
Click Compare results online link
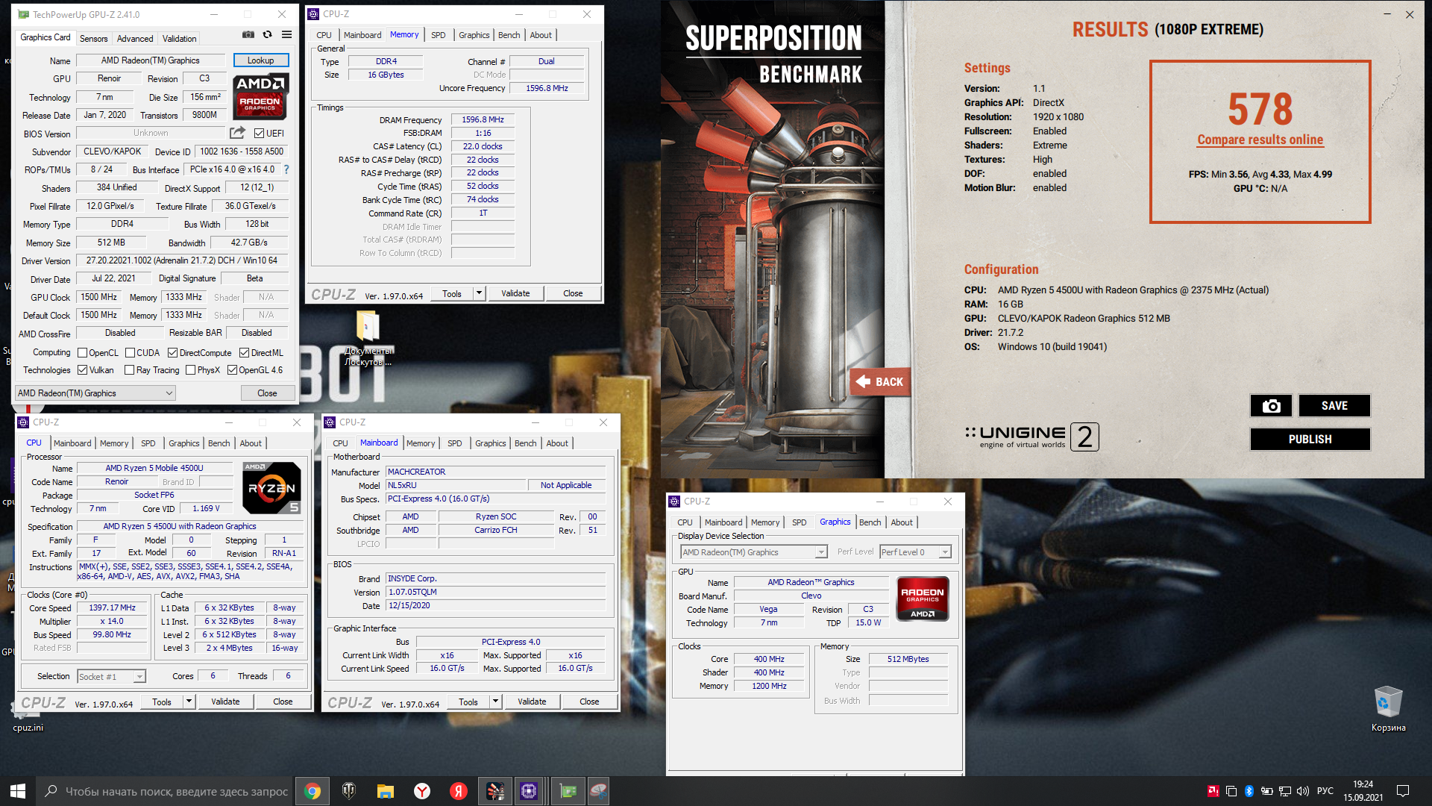(x=1260, y=140)
